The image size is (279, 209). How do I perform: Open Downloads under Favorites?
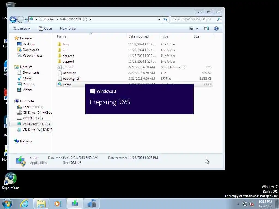click(31, 50)
